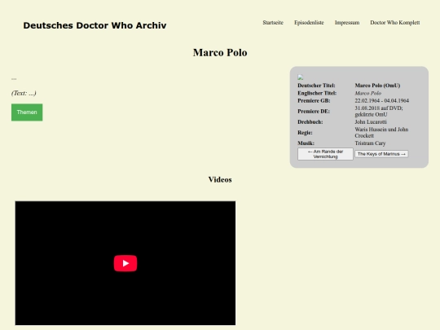Viewport: 440px width, 330px height.
Task: Open the Startseite navigation link
Action: [x=273, y=23]
